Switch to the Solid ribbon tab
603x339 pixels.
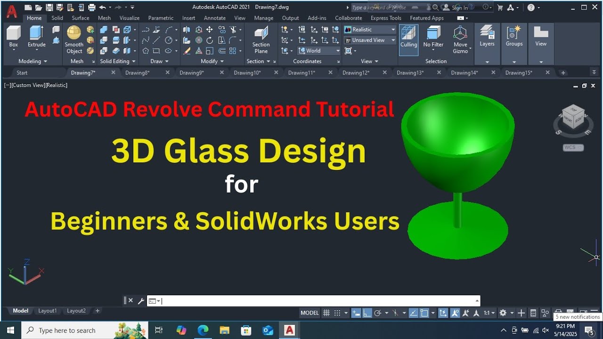pos(57,18)
